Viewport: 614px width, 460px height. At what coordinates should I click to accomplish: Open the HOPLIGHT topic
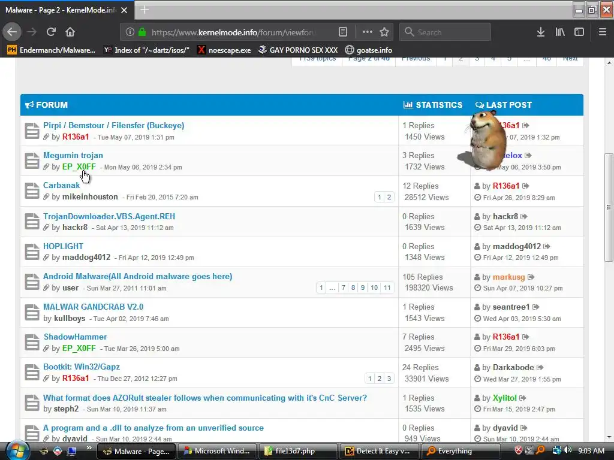tap(63, 246)
